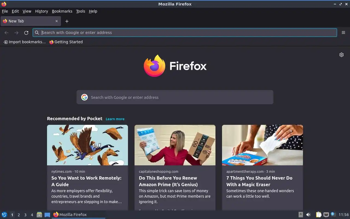This screenshot has width=350, height=219.
Task: Select the New Tab browser tab
Action: coord(30,21)
